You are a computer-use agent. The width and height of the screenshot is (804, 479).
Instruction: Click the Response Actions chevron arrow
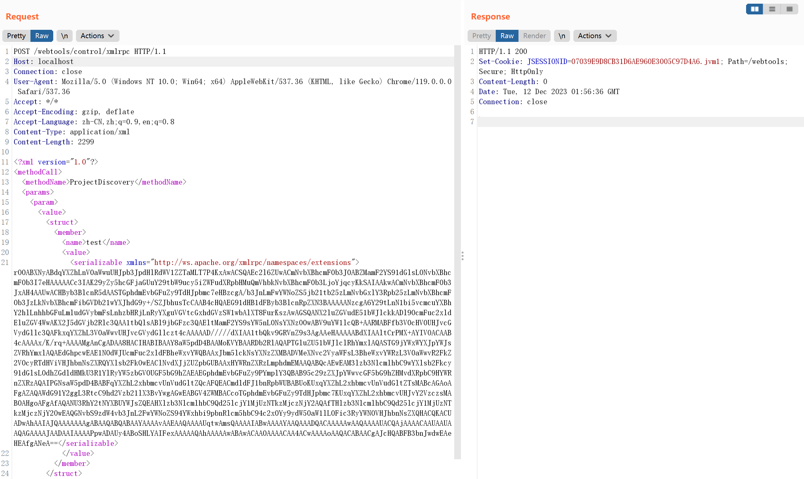tap(609, 36)
